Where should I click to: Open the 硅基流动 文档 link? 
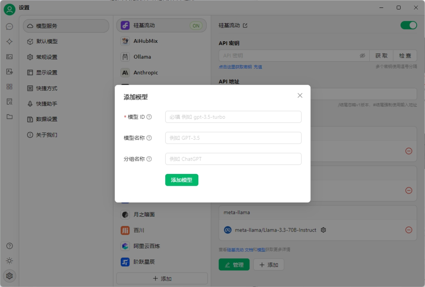pyautogui.click(x=240, y=250)
